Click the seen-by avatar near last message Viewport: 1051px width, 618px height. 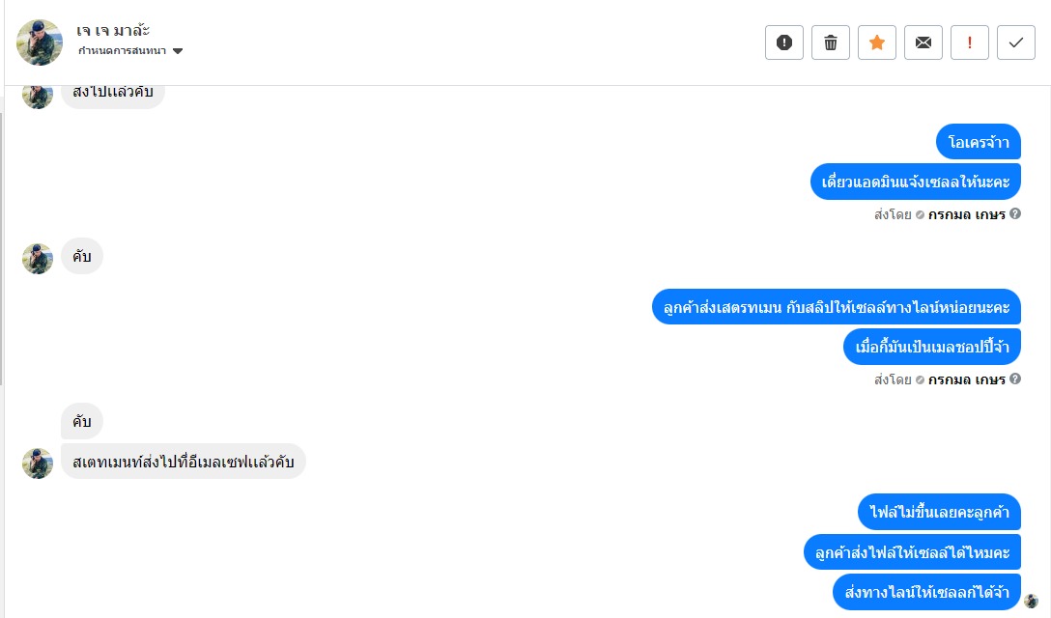(x=1031, y=602)
